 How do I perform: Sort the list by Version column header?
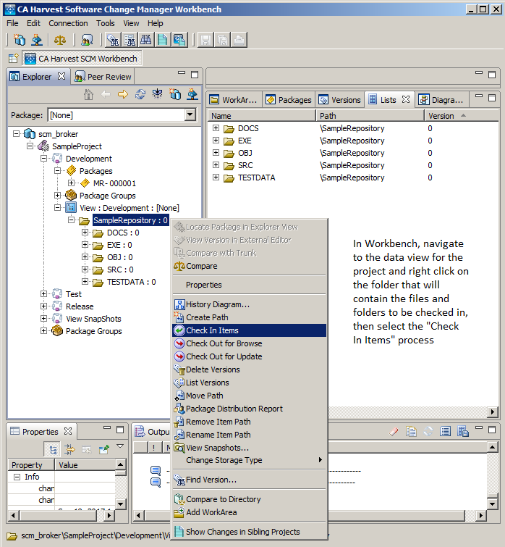tap(441, 116)
